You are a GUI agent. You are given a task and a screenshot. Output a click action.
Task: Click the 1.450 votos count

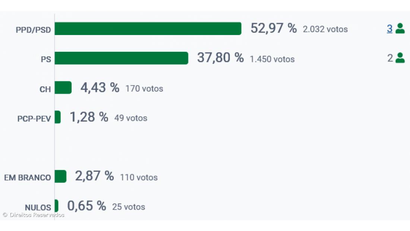[x=272, y=59]
